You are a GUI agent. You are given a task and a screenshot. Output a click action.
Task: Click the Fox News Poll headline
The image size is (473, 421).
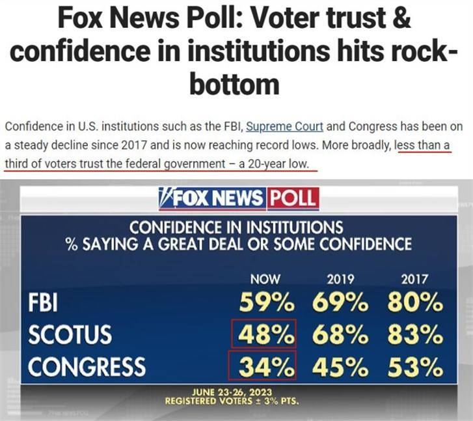tap(234, 51)
